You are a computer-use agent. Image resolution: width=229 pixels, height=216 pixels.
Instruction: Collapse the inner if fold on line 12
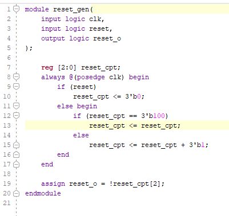[17, 115]
